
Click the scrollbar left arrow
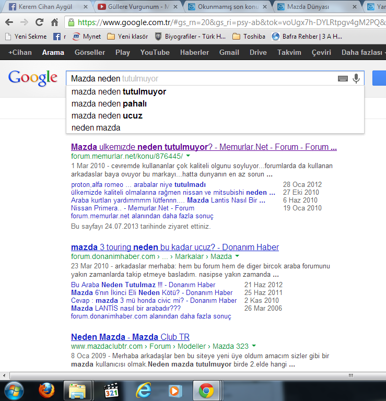[4, 376]
